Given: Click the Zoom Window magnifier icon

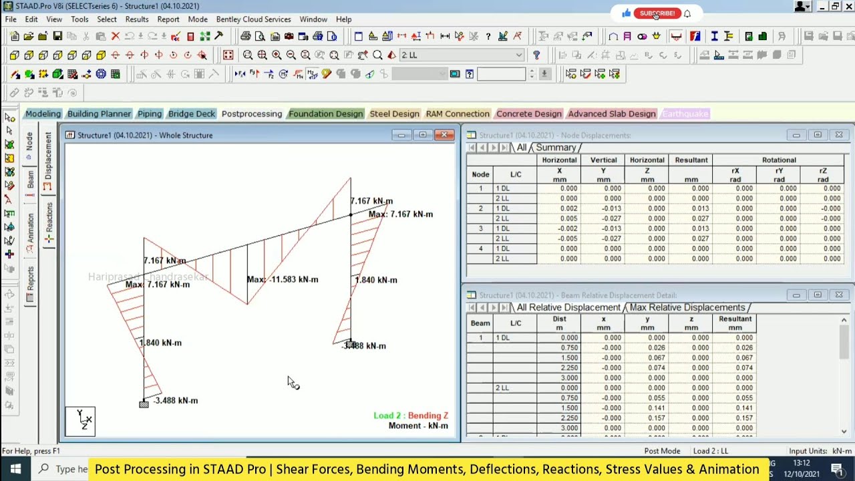Looking at the screenshot, I should (248, 55).
